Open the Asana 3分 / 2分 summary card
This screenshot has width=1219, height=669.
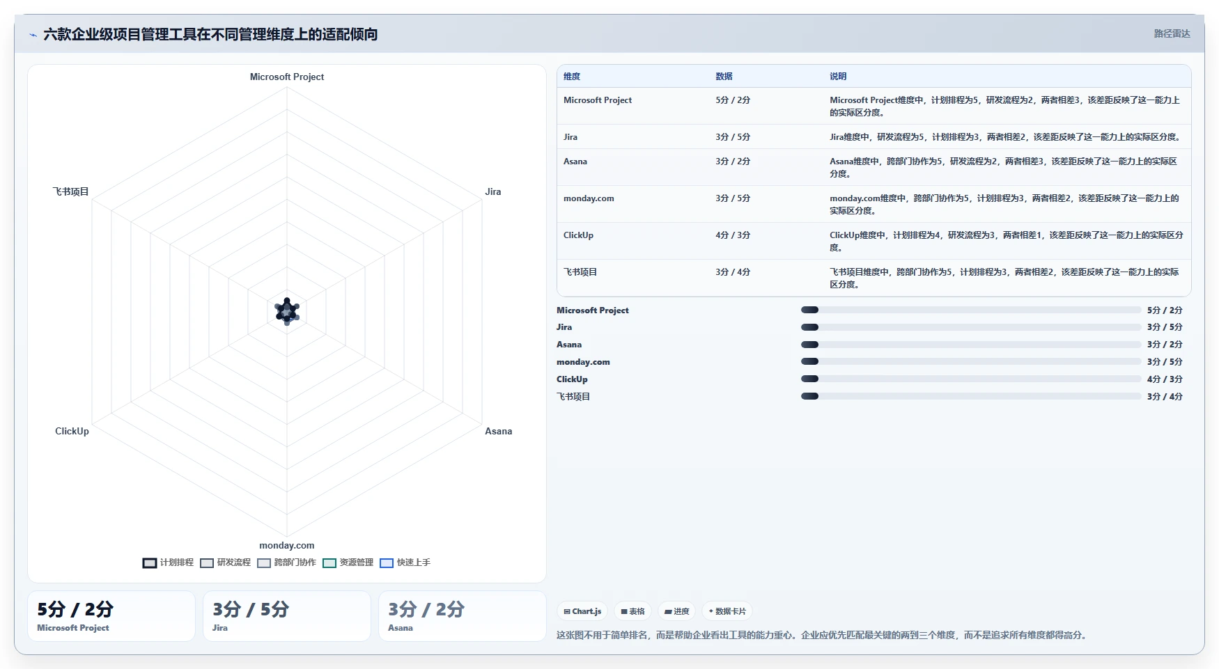463,616
